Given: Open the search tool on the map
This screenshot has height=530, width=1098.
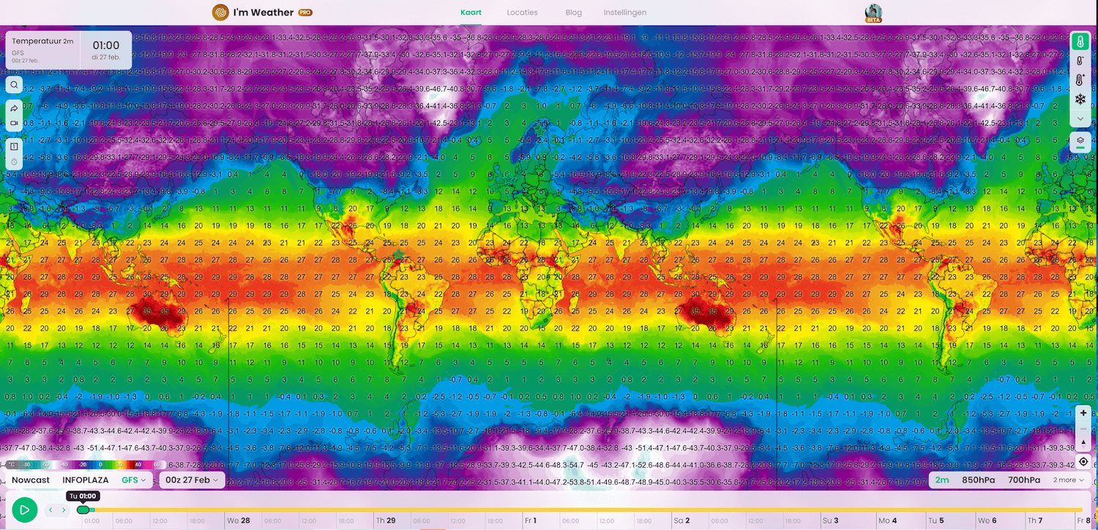Looking at the screenshot, I should pyautogui.click(x=14, y=84).
